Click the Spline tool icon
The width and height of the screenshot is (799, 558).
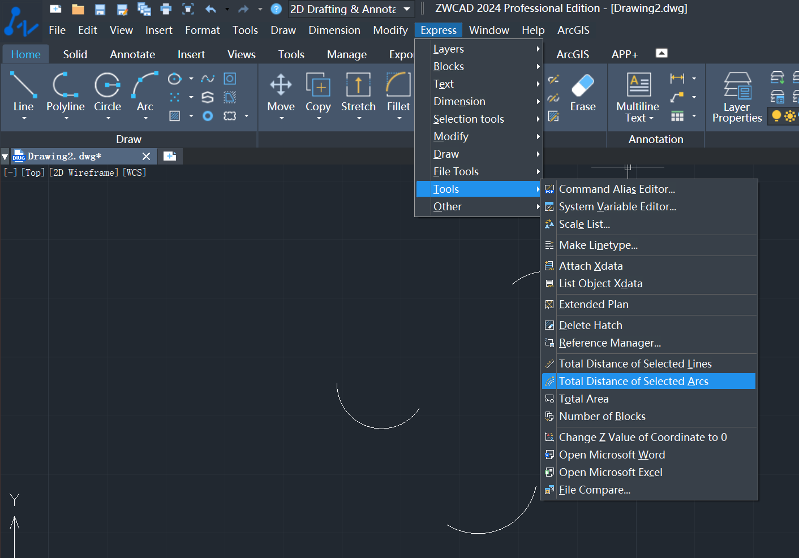(x=208, y=79)
